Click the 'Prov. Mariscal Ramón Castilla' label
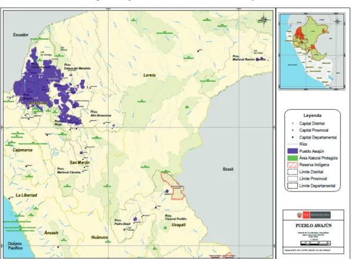Image resolution: width=351 pixels, height=259 pixels. coord(249,58)
